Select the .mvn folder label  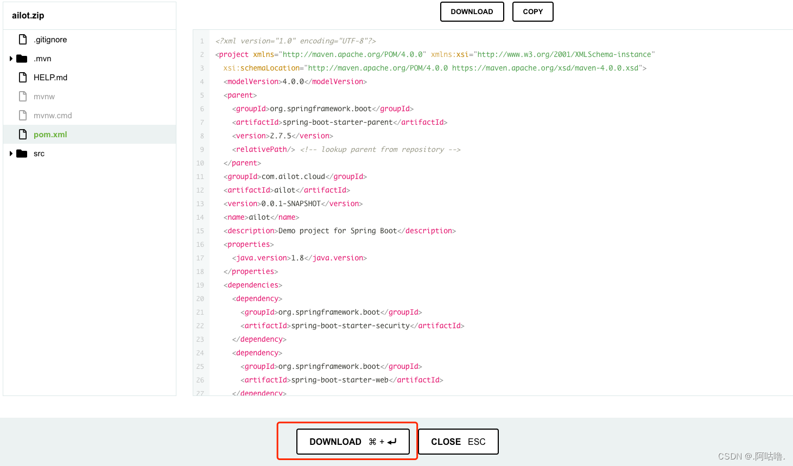(x=42, y=59)
